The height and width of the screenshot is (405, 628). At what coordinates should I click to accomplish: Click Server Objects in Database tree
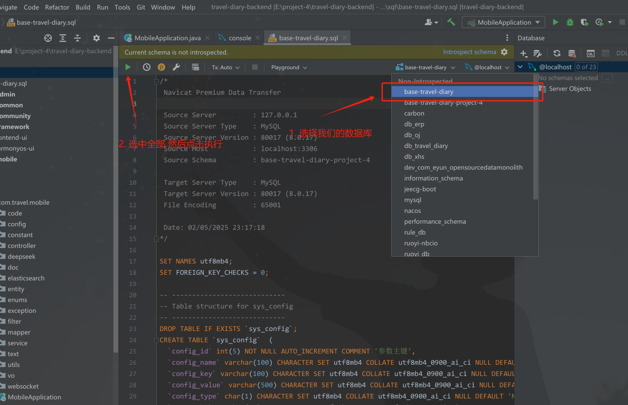[570, 89]
